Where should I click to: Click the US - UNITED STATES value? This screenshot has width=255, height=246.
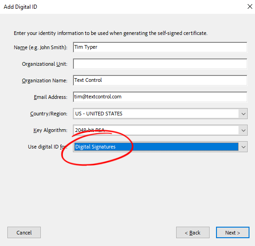(x=99, y=114)
